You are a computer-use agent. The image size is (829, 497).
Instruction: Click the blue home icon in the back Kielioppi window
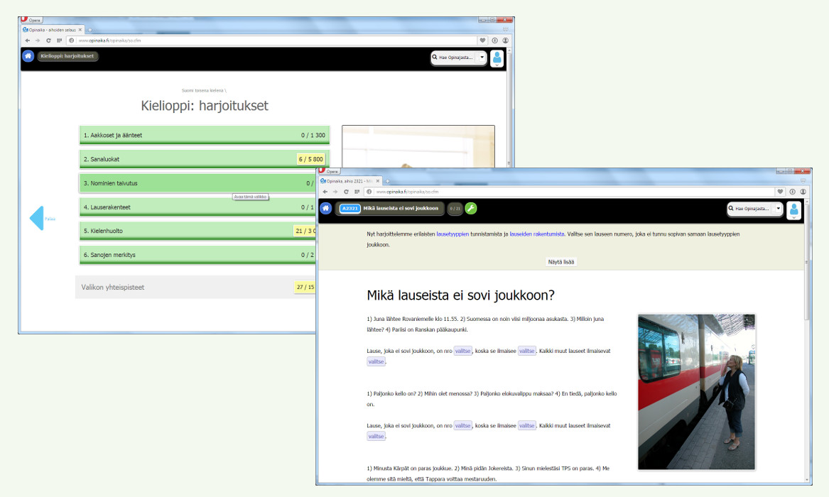click(x=28, y=56)
